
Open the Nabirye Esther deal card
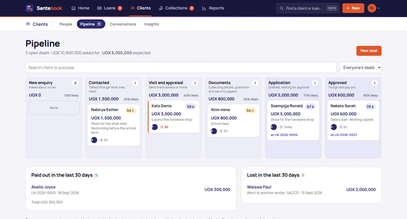(x=114, y=125)
